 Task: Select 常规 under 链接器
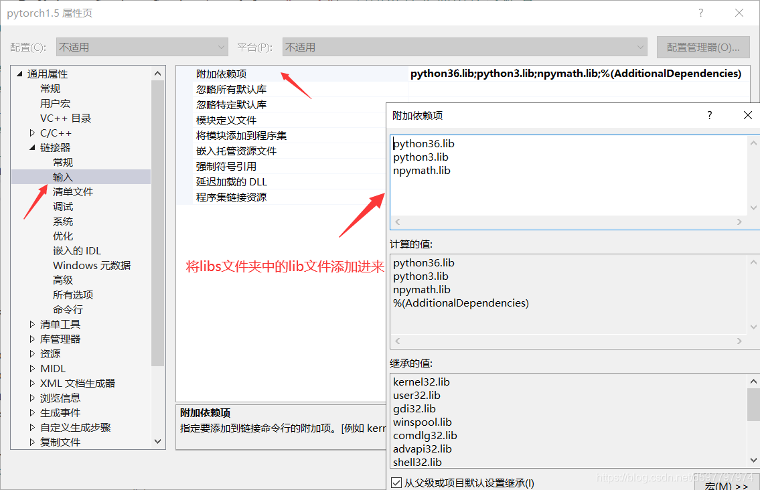(63, 163)
